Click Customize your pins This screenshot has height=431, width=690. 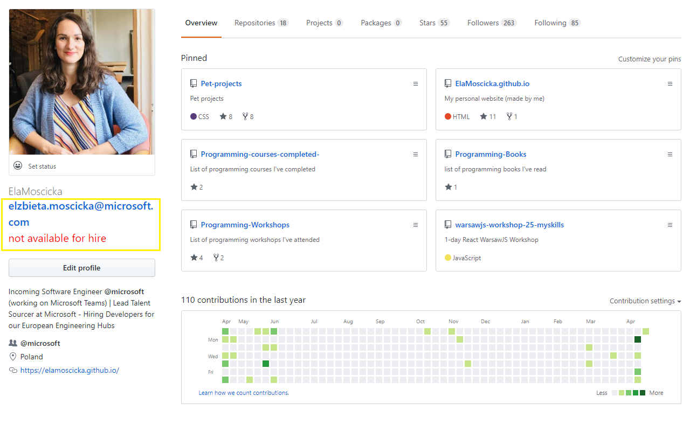point(650,59)
